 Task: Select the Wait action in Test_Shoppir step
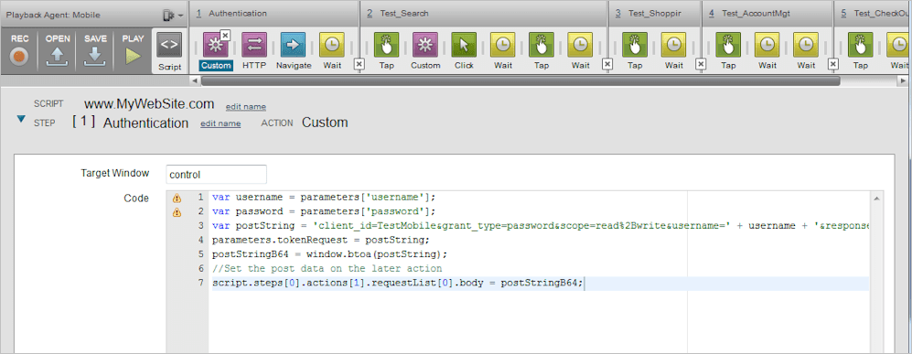(674, 46)
